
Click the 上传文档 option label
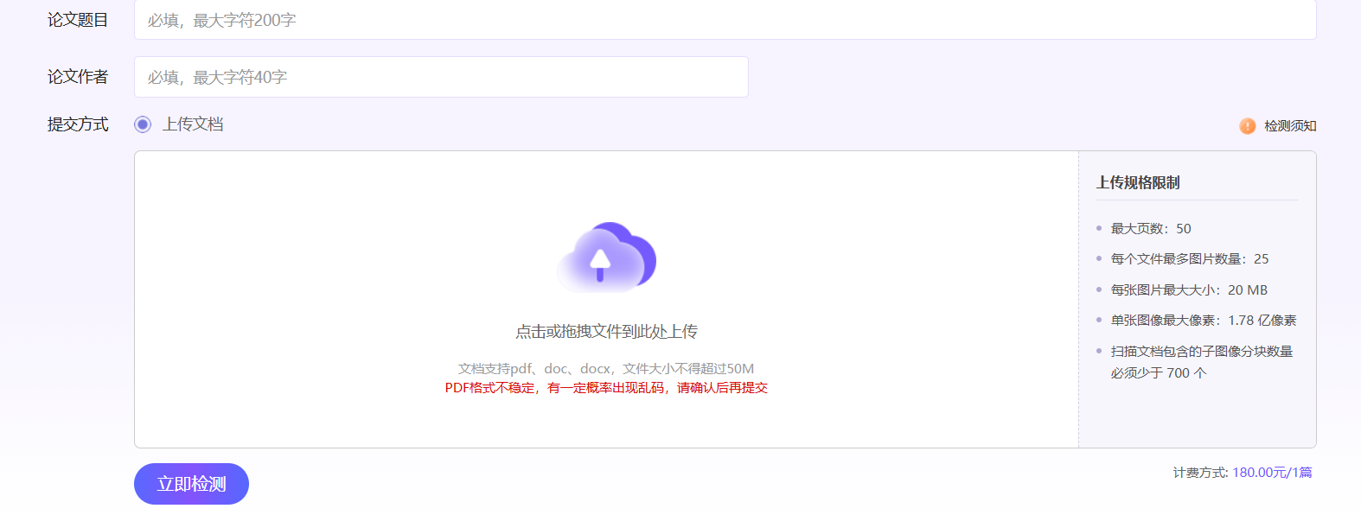click(193, 124)
